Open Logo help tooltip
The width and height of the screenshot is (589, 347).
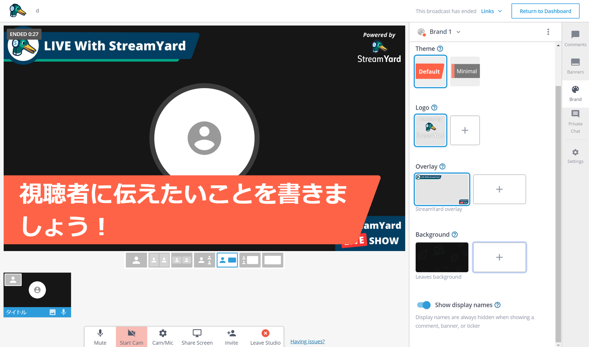[434, 108]
